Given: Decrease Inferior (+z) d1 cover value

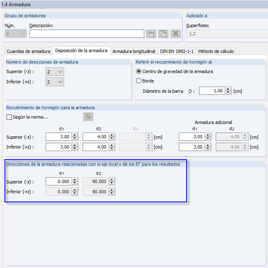Looking at the screenshot, I should [75, 149].
